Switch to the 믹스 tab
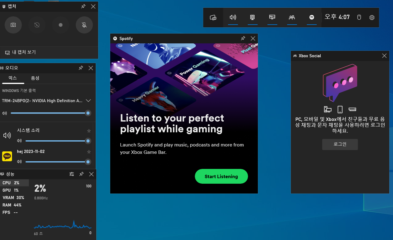 tap(13, 78)
